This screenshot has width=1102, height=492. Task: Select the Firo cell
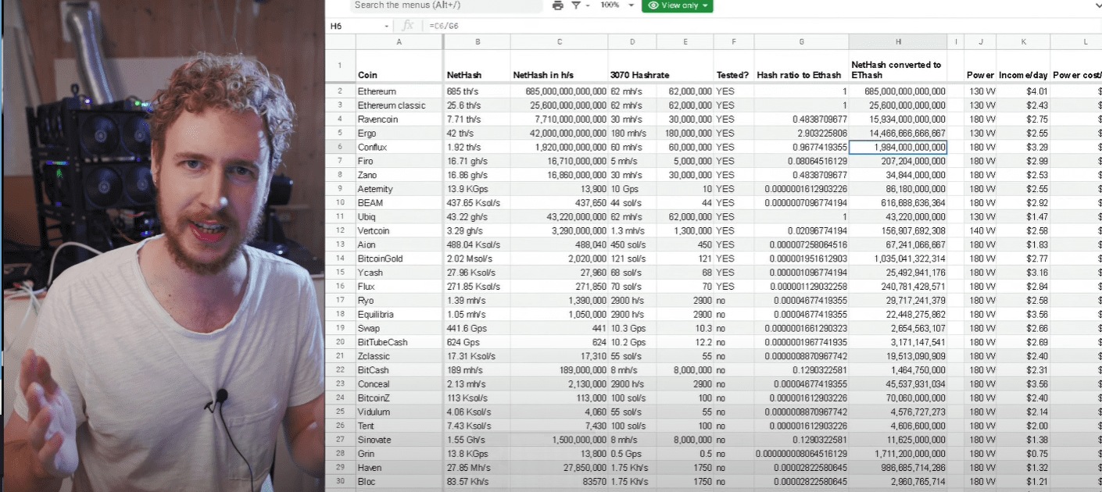399,161
